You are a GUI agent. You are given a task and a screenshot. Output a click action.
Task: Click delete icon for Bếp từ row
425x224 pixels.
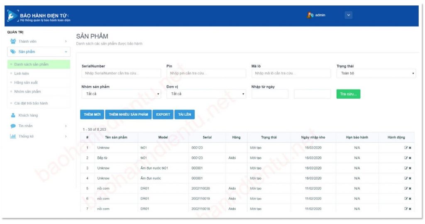(410, 158)
